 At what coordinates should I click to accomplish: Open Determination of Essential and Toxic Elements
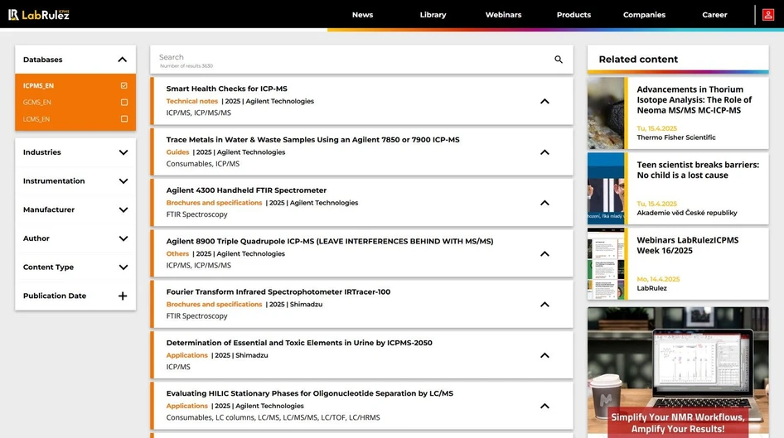tap(299, 343)
